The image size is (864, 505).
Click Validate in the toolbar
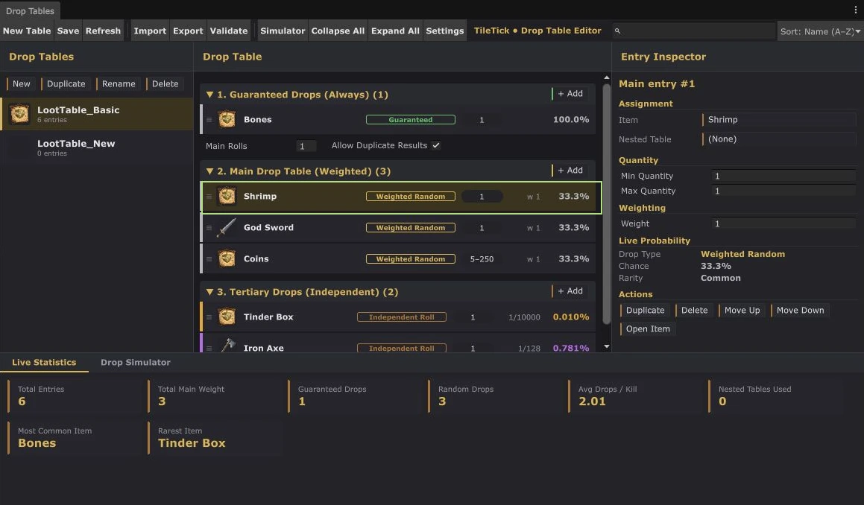pos(229,31)
